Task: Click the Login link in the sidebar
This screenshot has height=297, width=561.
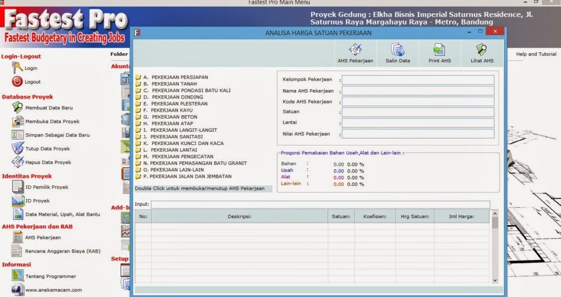Action: [31, 68]
